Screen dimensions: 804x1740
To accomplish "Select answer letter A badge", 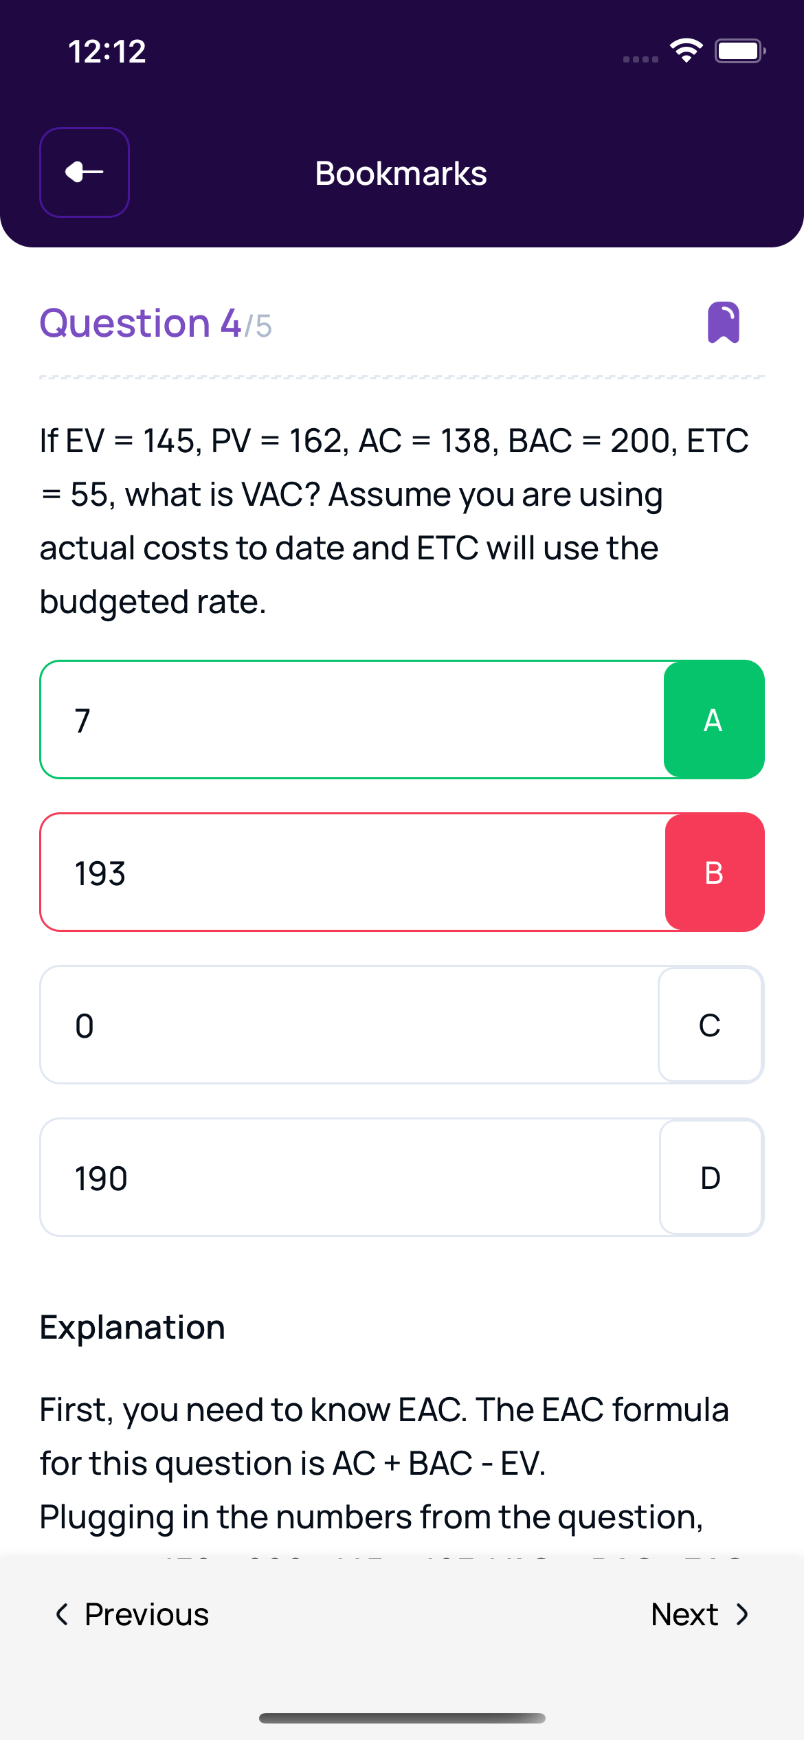I will tap(713, 720).
